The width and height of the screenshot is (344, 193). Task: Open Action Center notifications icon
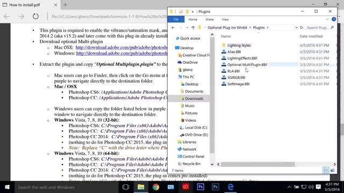[x=318, y=187]
